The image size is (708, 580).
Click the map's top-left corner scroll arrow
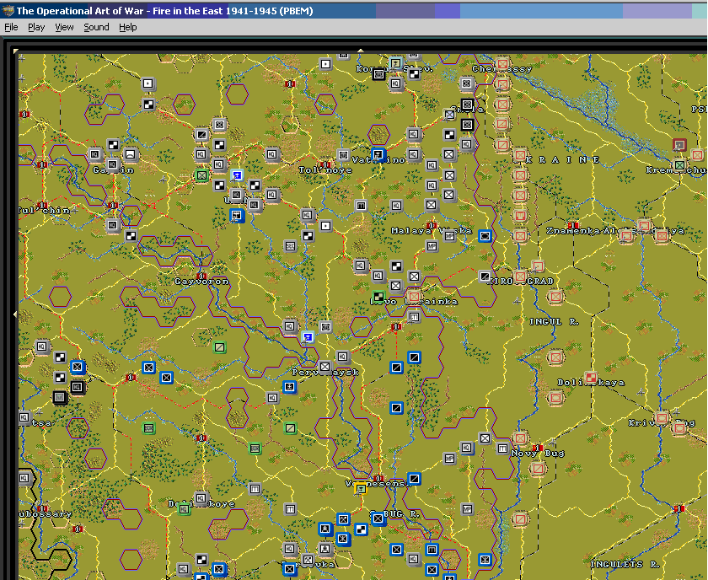16,51
